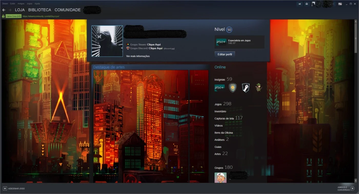Click the Destaque de artes heading
Image resolution: width=359 pixels, height=194 pixels.
coord(109,67)
